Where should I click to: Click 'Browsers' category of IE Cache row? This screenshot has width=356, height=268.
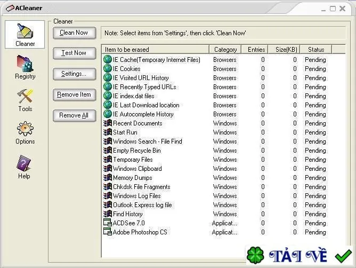[225, 60]
